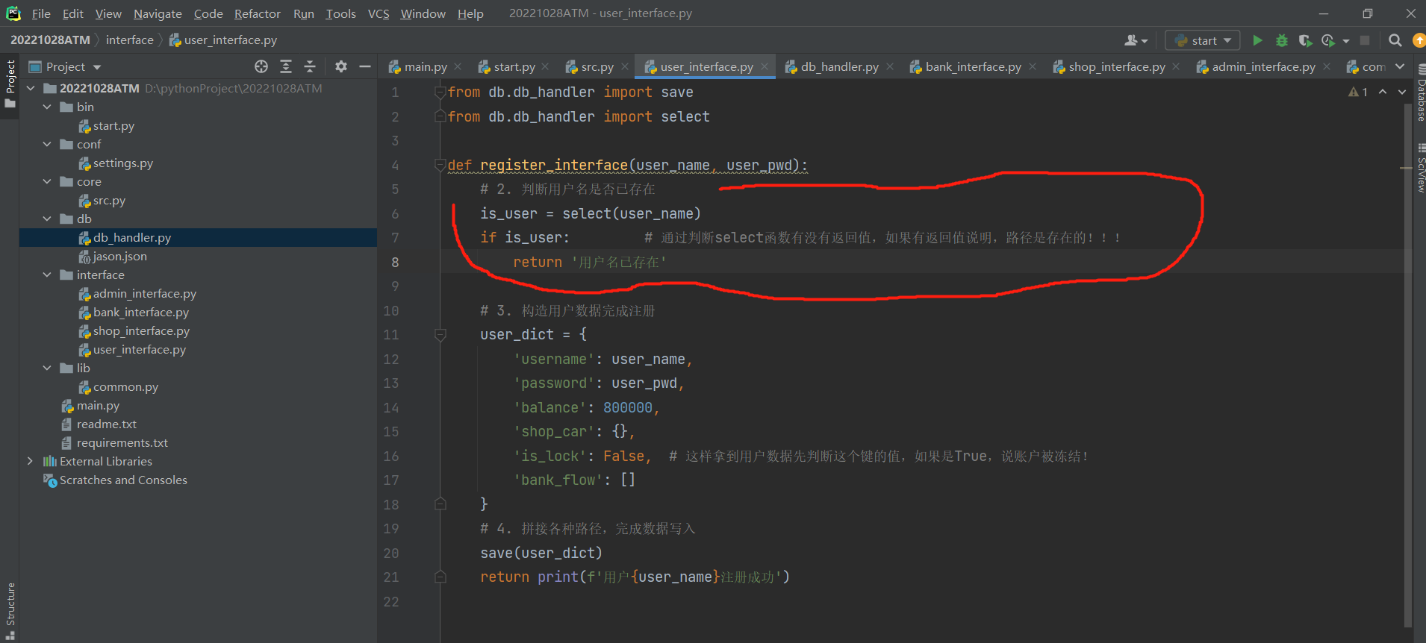Image resolution: width=1426 pixels, height=643 pixels.
Task: Expand External Libraries node
Action: pyautogui.click(x=31, y=461)
